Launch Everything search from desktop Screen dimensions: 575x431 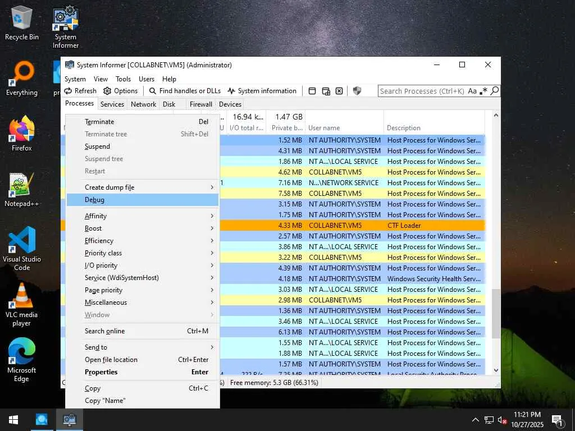[22, 79]
